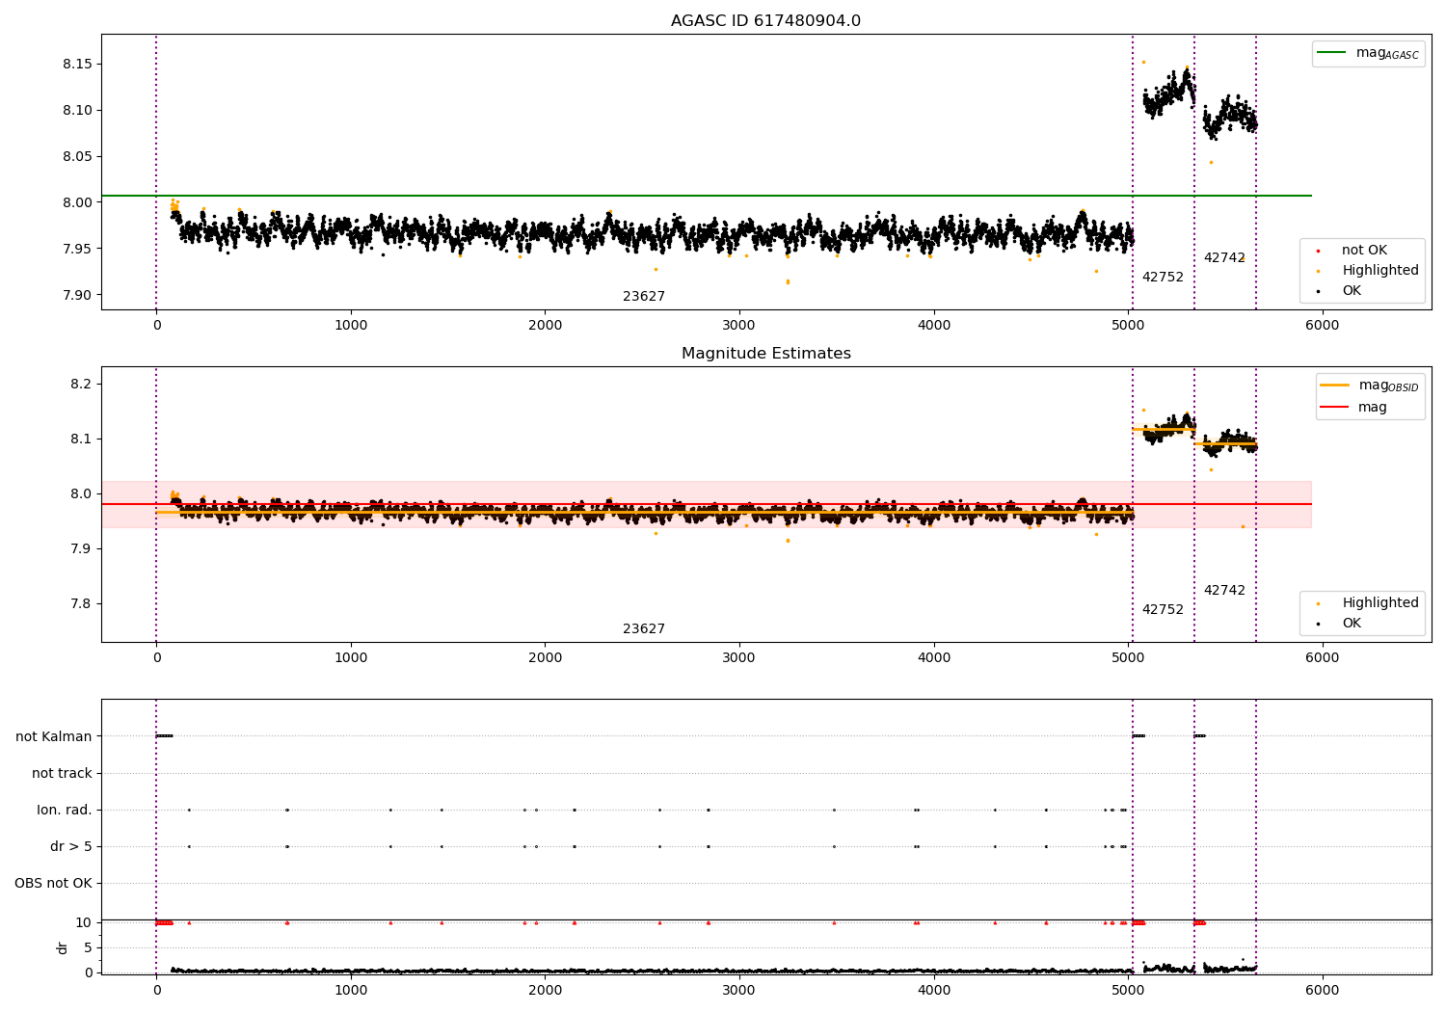The height and width of the screenshot is (1012, 1446).
Task: Click the "dr > 5" axis label
Action: click(x=71, y=847)
